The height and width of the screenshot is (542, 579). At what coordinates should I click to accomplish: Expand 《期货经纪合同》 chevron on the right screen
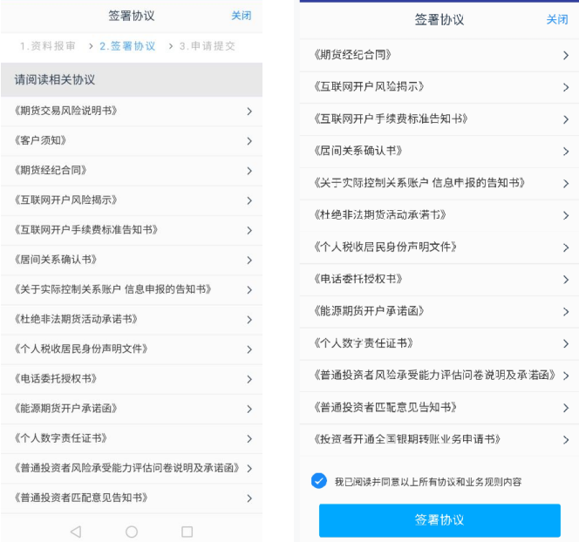point(566,55)
